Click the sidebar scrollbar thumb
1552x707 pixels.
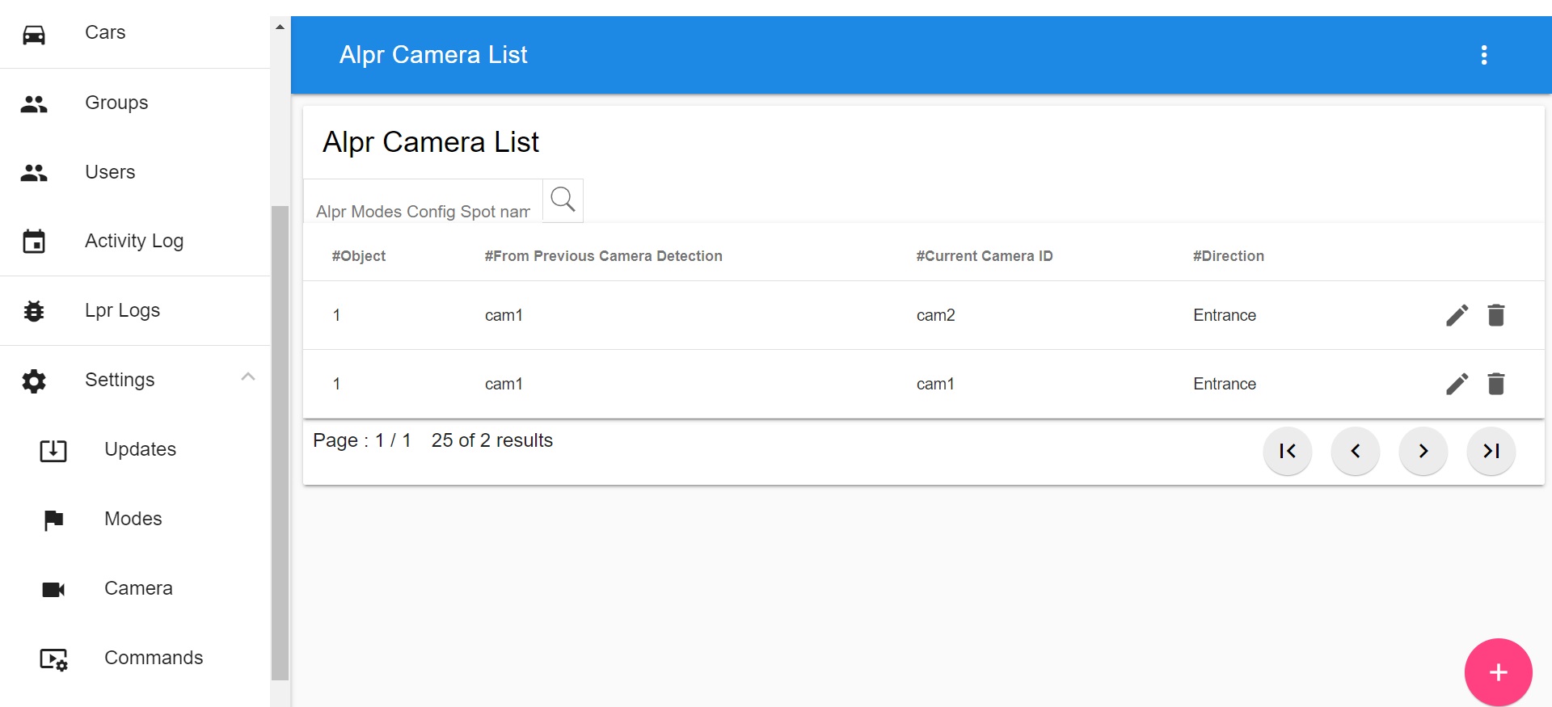point(280,443)
